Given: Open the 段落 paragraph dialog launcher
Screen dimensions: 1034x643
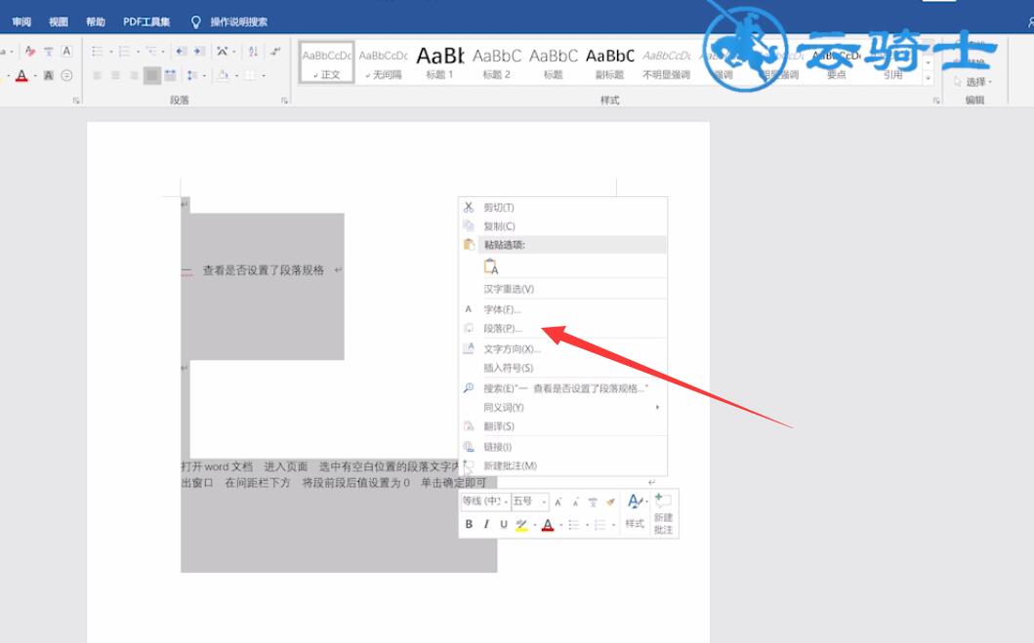Looking at the screenshot, I should (x=284, y=100).
